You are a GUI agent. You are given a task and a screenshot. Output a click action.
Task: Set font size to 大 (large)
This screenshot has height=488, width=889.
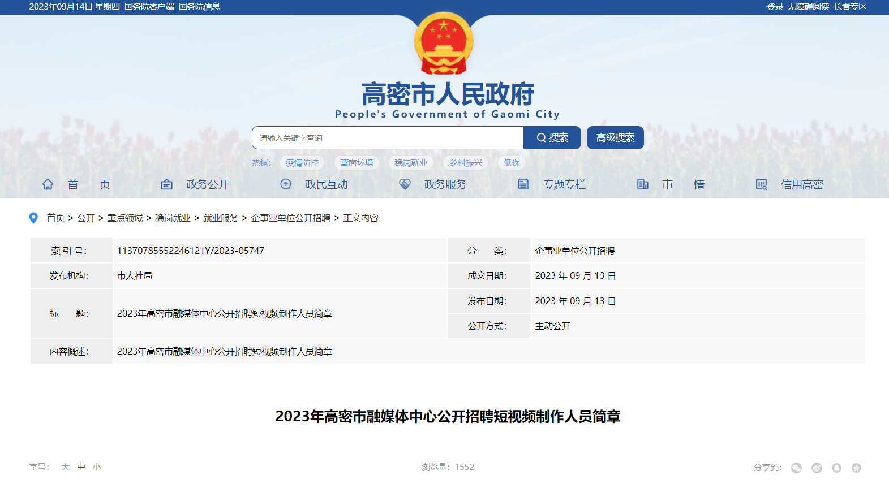pyautogui.click(x=66, y=467)
